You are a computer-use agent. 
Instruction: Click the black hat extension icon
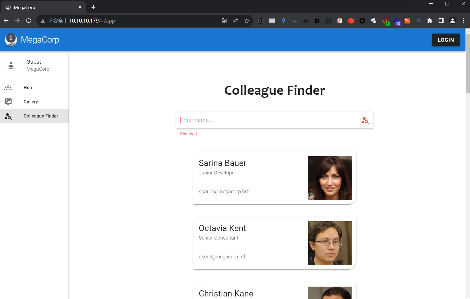(306, 21)
